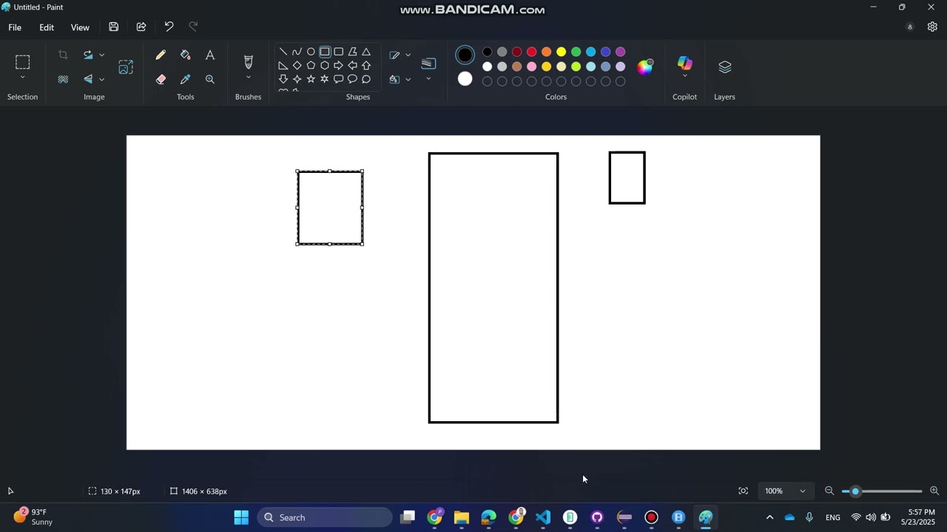Click the Share icon
947x532 pixels.
(x=141, y=27)
